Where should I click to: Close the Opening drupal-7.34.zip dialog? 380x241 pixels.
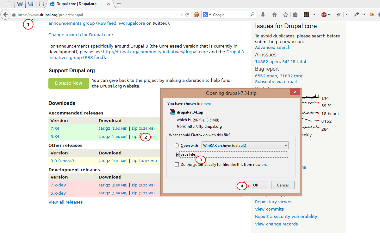click(295, 92)
